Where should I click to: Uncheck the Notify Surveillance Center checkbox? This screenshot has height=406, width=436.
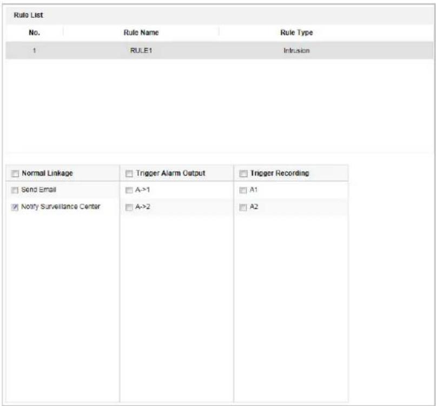pyautogui.click(x=15, y=207)
